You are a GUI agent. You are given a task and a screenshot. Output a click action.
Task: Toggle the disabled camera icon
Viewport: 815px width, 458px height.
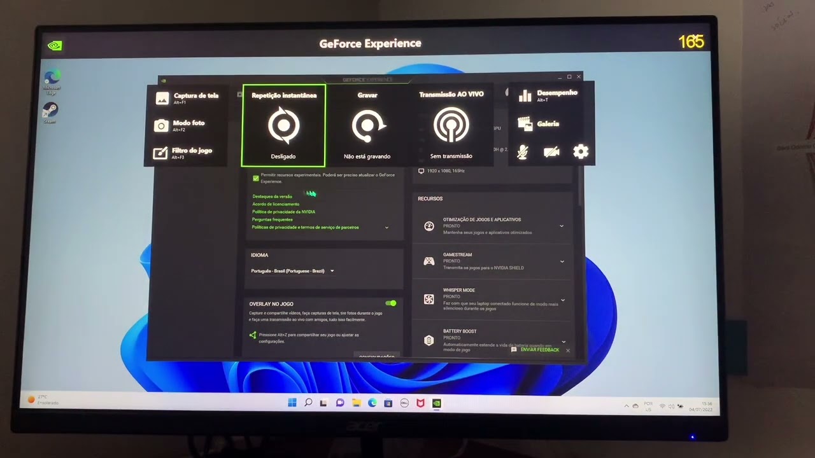tap(551, 152)
